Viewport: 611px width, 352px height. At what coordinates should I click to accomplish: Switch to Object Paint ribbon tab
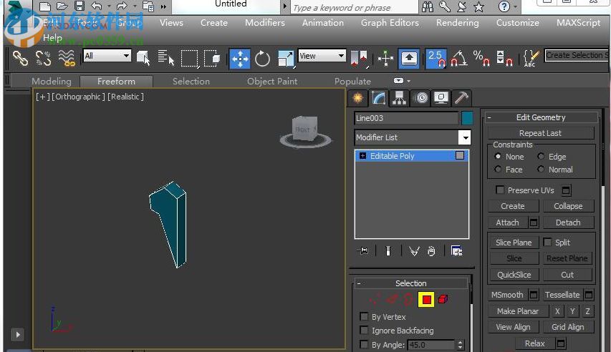272,82
